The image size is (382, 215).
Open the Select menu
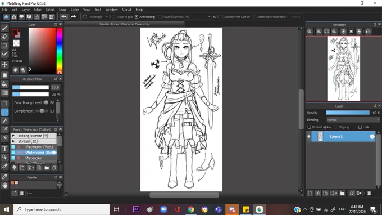click(50, 10)
